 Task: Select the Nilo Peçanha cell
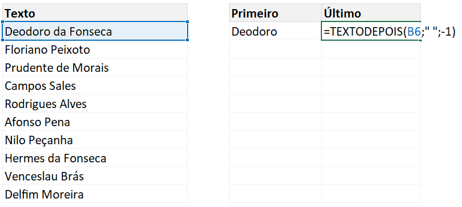(x=95, y=140)
